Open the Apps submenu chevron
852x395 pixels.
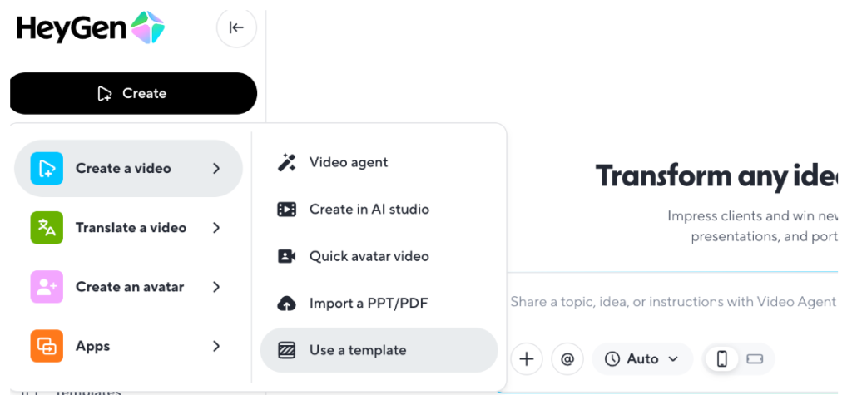(x=216, y=346)
